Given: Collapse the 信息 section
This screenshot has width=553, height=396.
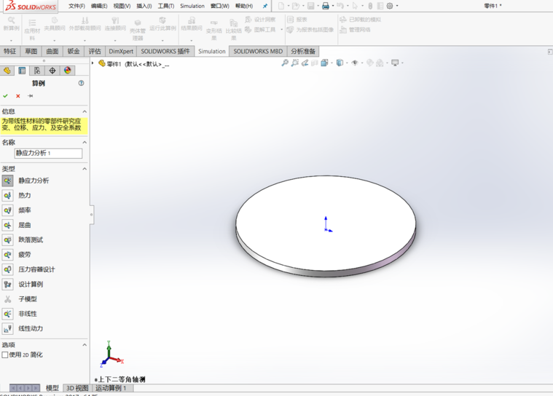Looking at the screenshot, I should tap(85, 111).
